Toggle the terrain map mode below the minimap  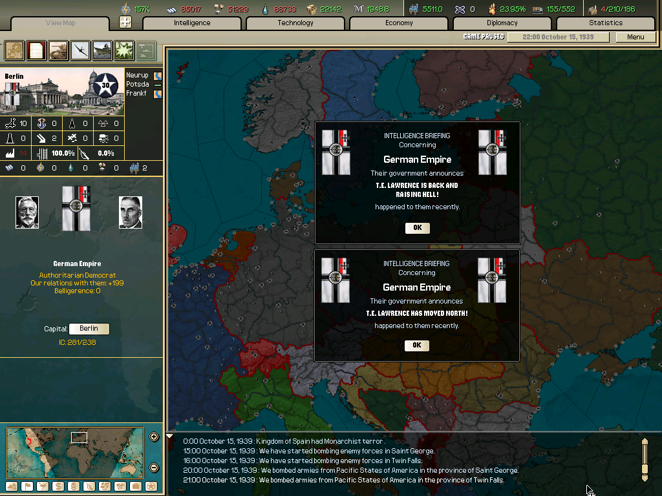pyautogui.click(x=12, y=486)
